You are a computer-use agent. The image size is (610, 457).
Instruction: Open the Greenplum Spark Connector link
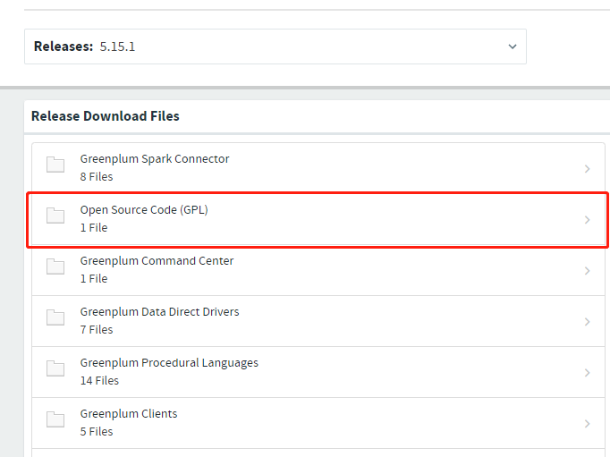(x=155, y=159)
